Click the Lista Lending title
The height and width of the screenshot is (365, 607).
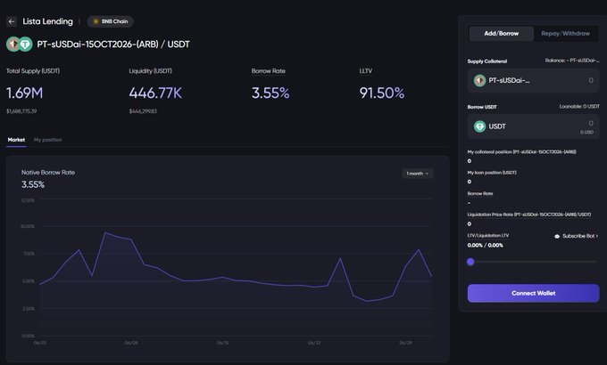point(47,21)
